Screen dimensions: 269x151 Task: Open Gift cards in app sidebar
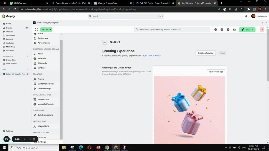[x=42, y=63]
